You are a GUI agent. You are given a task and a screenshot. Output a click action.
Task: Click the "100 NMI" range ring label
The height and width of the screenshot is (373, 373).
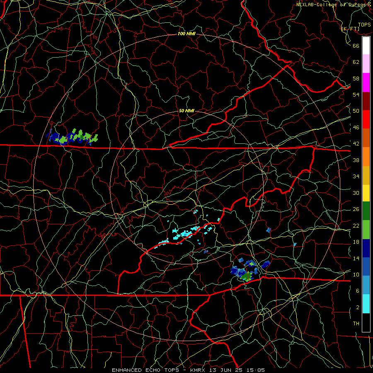[x=186, y=34]
